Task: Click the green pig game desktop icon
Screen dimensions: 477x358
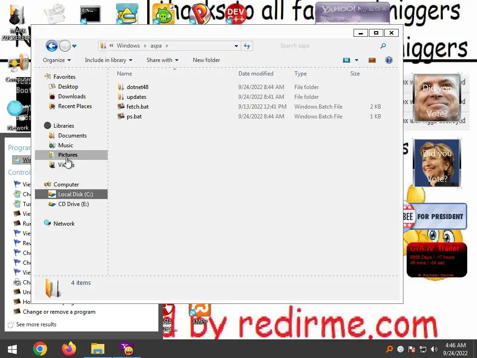Action: coord(164,14)
